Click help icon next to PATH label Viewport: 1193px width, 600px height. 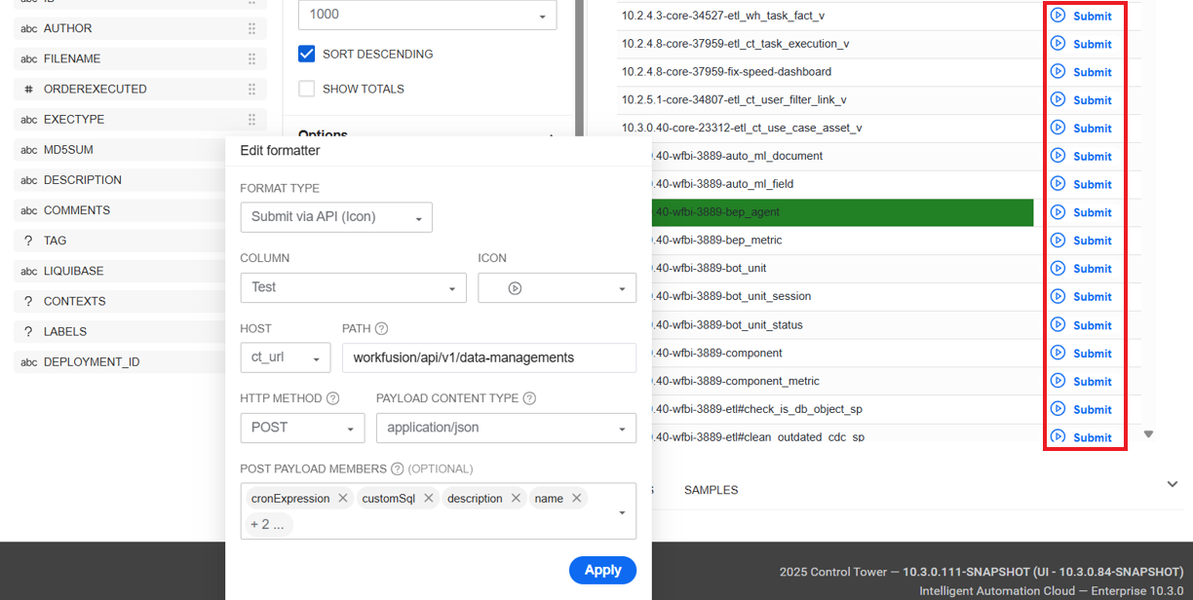[x=381, y=329]
